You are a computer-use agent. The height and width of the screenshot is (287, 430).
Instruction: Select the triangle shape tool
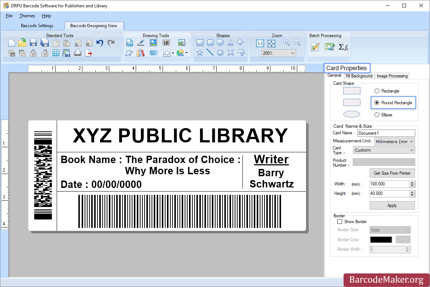tap(230, 43)
